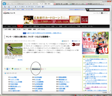Open the Home icon dropdown arrow
The height and width of the screenshot is (96, 112).
[x=7, y=7]
